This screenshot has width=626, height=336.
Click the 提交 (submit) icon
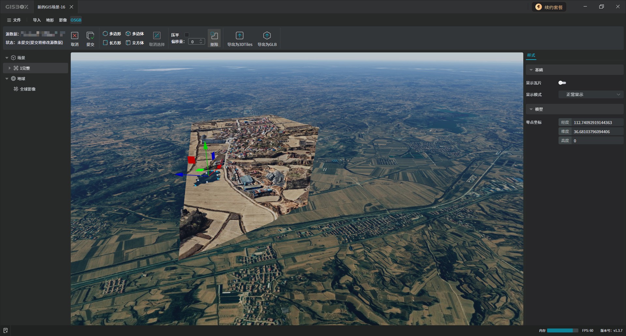(x=90, y=36)
